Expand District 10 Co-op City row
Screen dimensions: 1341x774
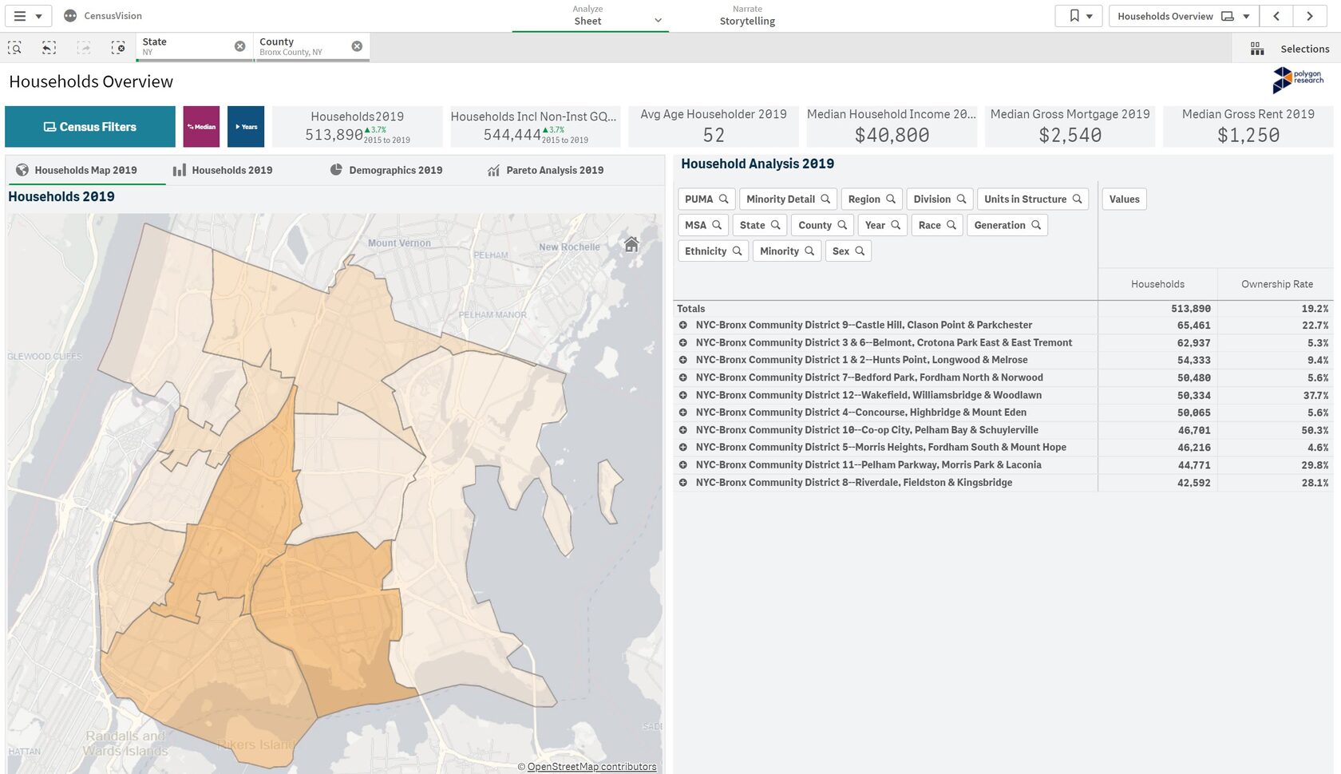click(x=683, y=430)
